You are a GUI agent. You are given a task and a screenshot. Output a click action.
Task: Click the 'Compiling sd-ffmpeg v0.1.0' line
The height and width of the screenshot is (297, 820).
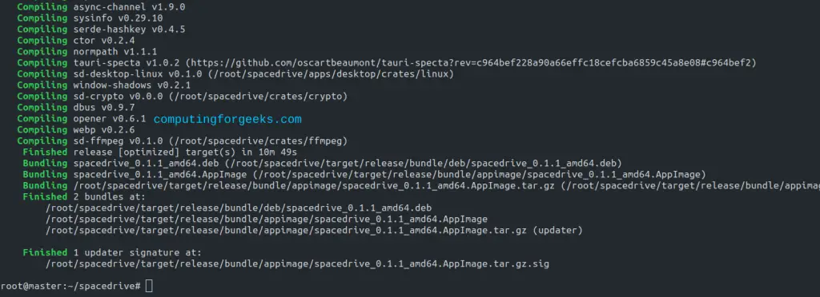(x=182, y=141)
